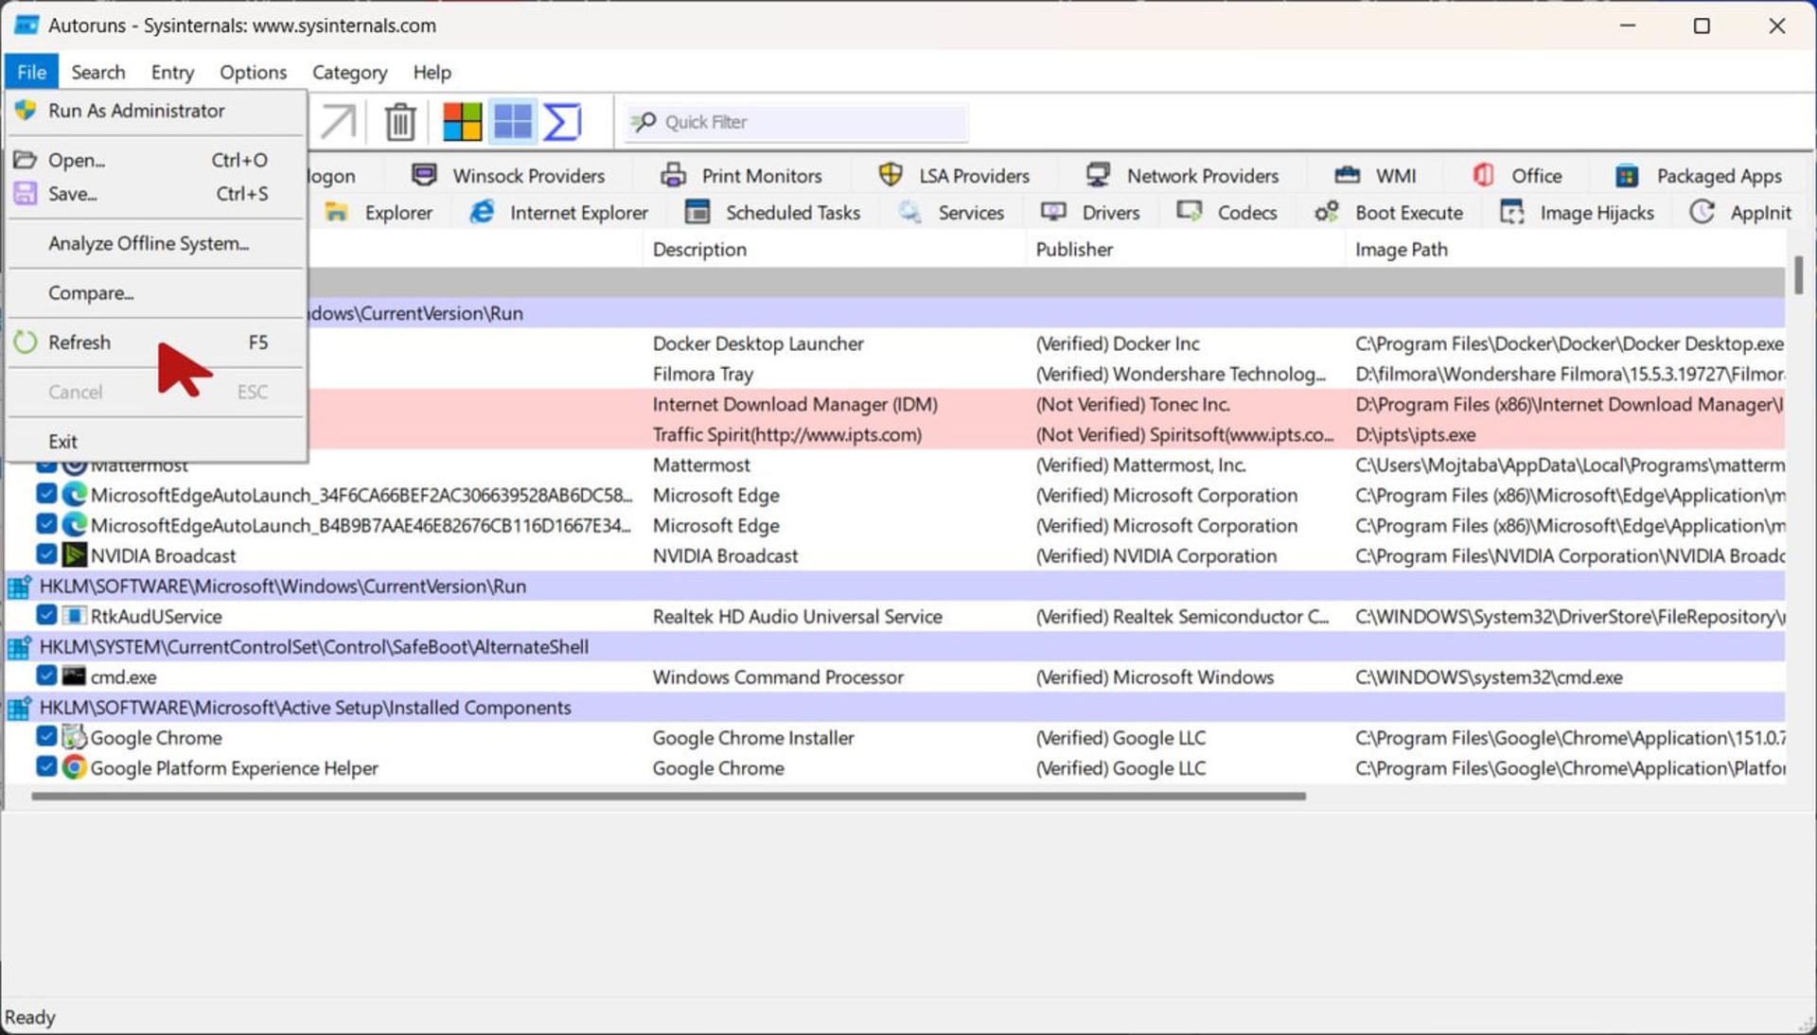Image resolution: width=1817 pixels, height=1035 pixels.
Task: Select Save... in the File menu
Action: click(x=156, y=194)
